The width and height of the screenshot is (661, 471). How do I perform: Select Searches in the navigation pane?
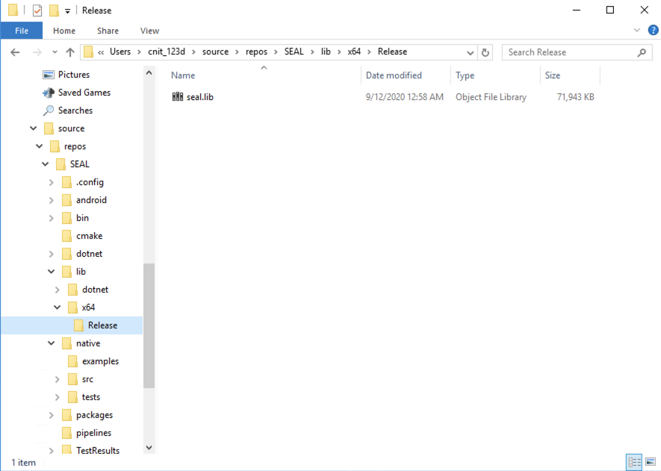pyautogui.click(x=75, y=110)
